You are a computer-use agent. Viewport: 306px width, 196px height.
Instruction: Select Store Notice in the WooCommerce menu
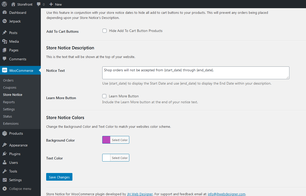point(12,95)
